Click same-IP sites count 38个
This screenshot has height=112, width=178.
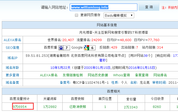[x=147, y=55]
